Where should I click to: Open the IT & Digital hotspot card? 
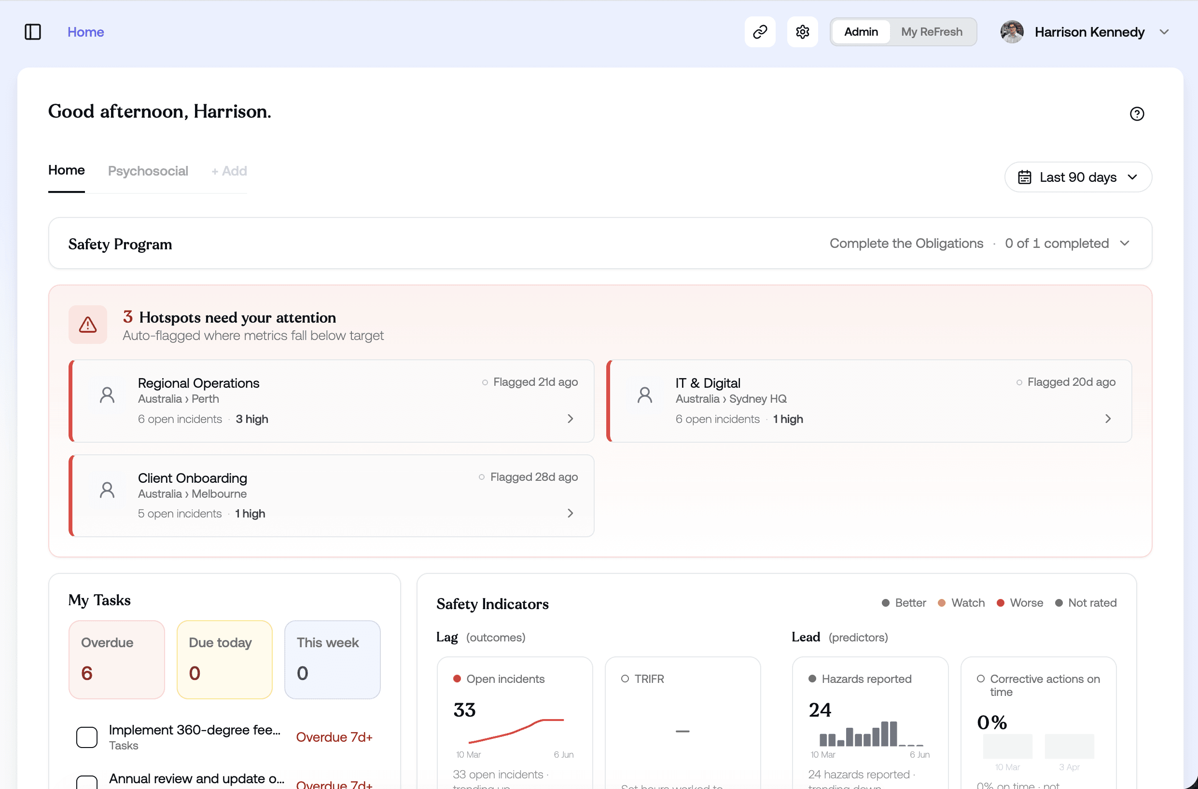(x=869, y=401)
